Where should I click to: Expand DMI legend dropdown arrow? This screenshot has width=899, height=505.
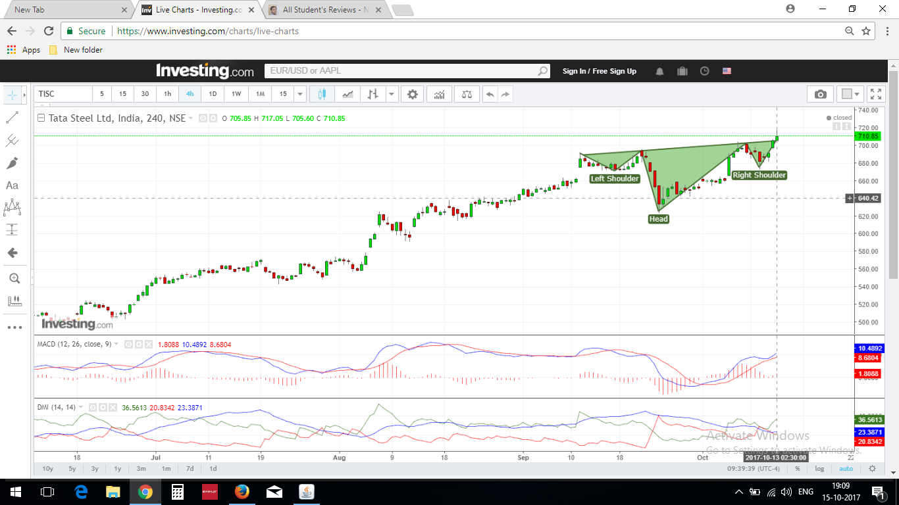81,407
